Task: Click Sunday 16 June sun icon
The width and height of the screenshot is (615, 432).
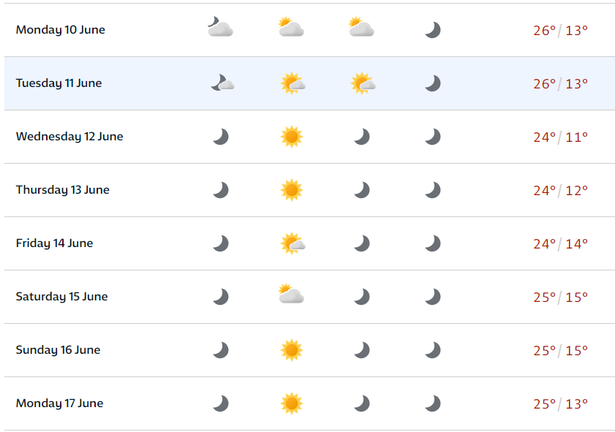Action: [x=292, y=349]
